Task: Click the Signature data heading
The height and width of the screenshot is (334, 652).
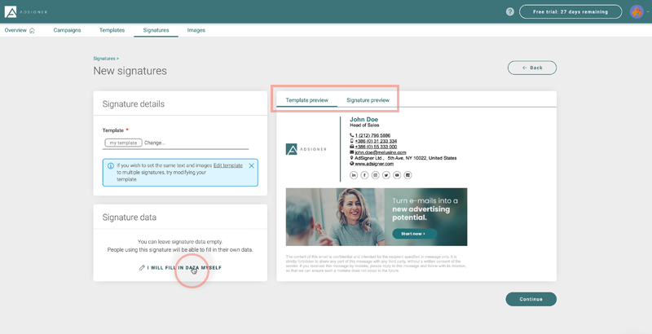Action: click(130, 218)
